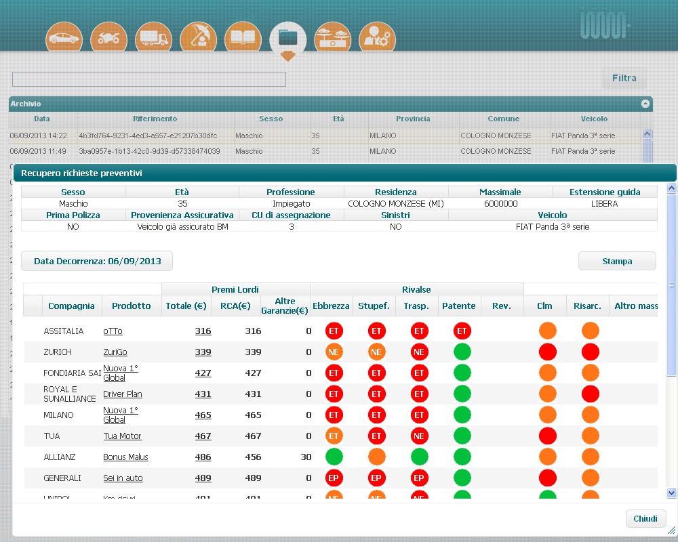Image resolution: width=678 pixels, height=542 pixels.
Task: Click the Compagnia column header
Action: tap(71, 306)
